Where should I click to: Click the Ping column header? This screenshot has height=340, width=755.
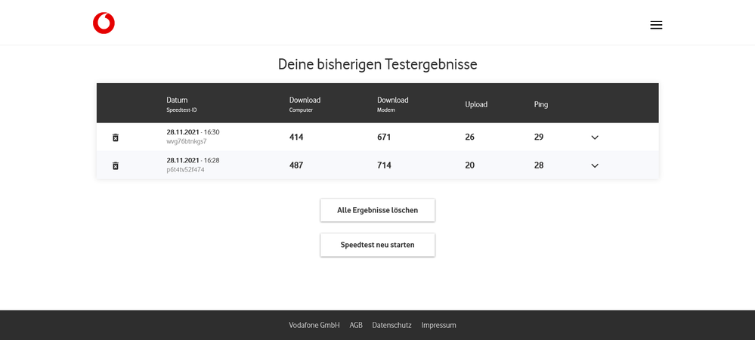(541, 104)
